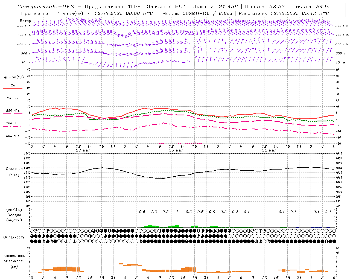350x280 pixels.
Task: Click the 13 мая date label
Action: coord(176,150)
